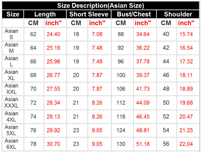Select the 17.32 shoulder inch cell
Screen dimensions: 201x152
coord(186,61)
